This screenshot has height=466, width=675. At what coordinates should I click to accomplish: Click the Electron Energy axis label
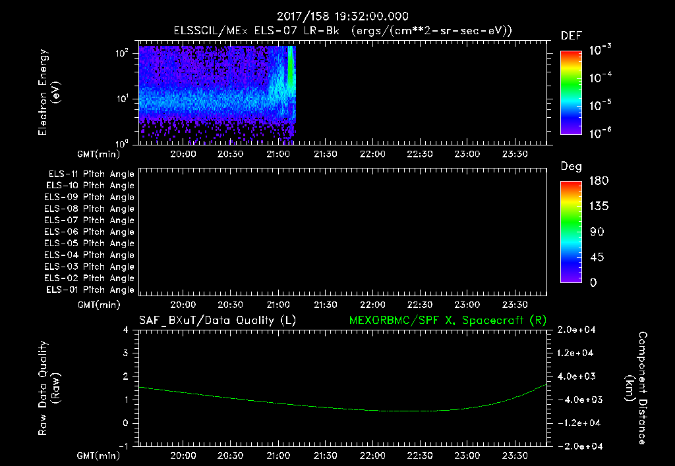tap(49, 92)
